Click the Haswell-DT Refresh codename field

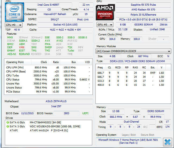pyautogui.click(x=55, y=14)
